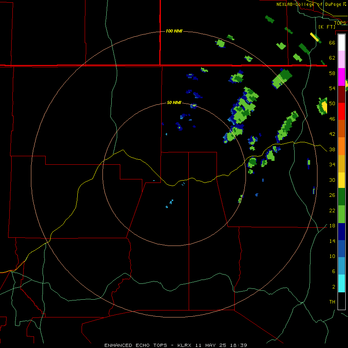This screenshot has height=348, width=348.
Task: Click the "100 NMI" range ring label
Action: pos(174,31)
